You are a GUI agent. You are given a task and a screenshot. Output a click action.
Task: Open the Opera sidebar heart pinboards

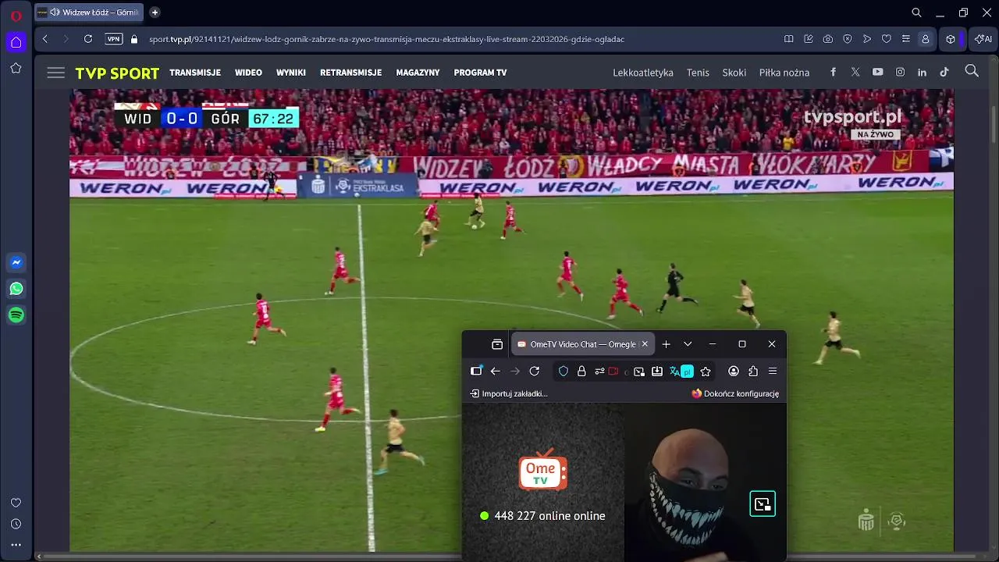coord(16,503)
